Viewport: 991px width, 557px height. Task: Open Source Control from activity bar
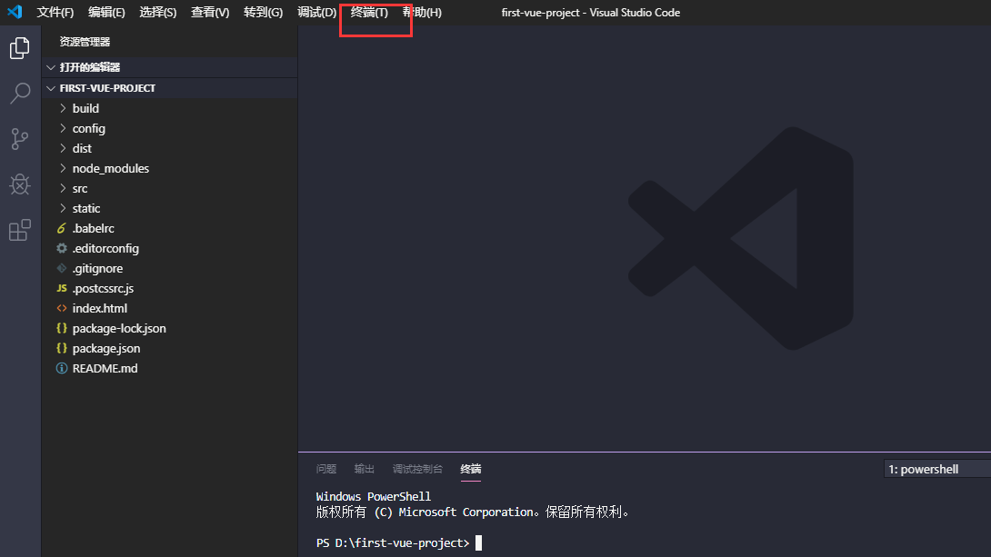tap(19, 138)
